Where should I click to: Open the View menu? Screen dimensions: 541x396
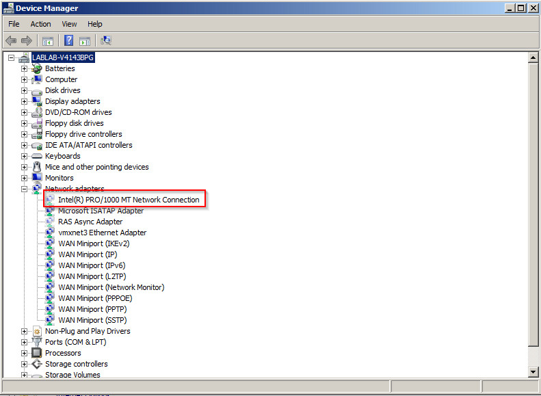pos(69,24)
